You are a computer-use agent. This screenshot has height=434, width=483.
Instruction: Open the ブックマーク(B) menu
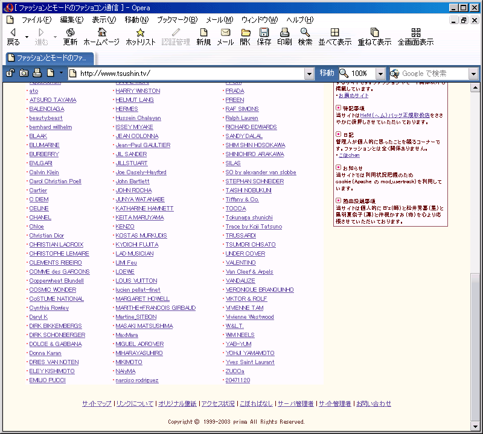pos(177,20)
